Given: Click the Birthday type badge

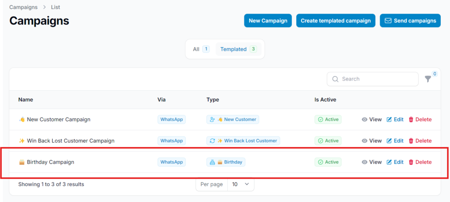Looking at the screenshot, I should pos(226,162).
